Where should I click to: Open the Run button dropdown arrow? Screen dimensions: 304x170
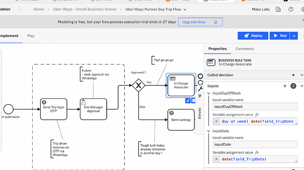point(294,36)
